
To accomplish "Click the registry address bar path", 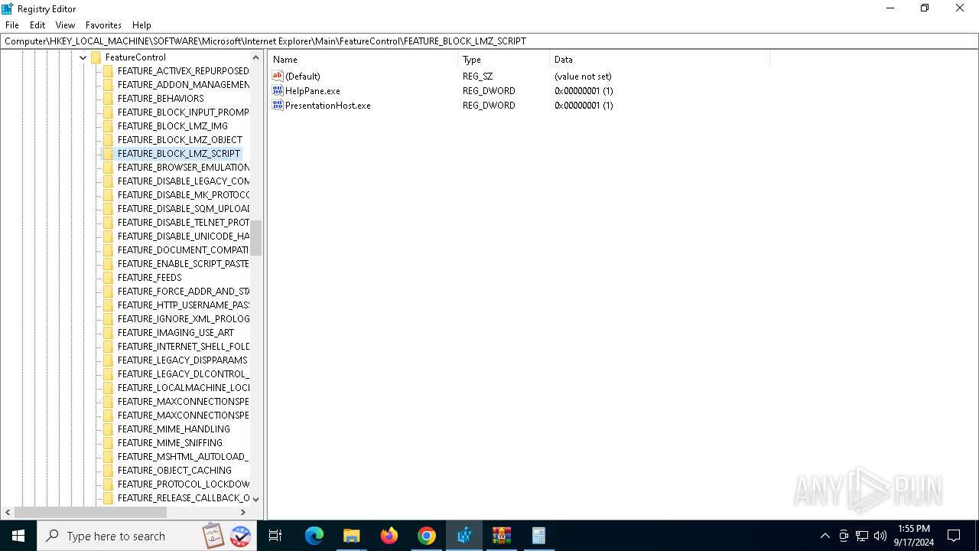I will (489, 41).
